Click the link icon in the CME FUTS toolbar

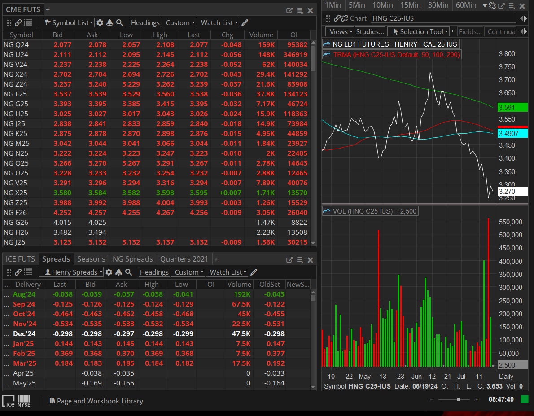(18, 22)
